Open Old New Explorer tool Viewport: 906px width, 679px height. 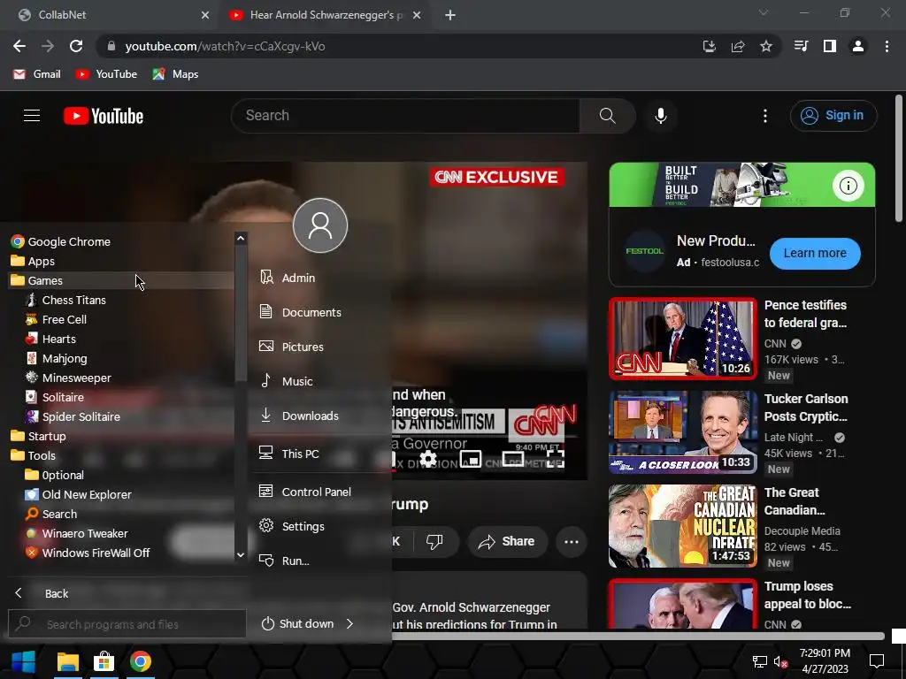(x=86, y=495)
